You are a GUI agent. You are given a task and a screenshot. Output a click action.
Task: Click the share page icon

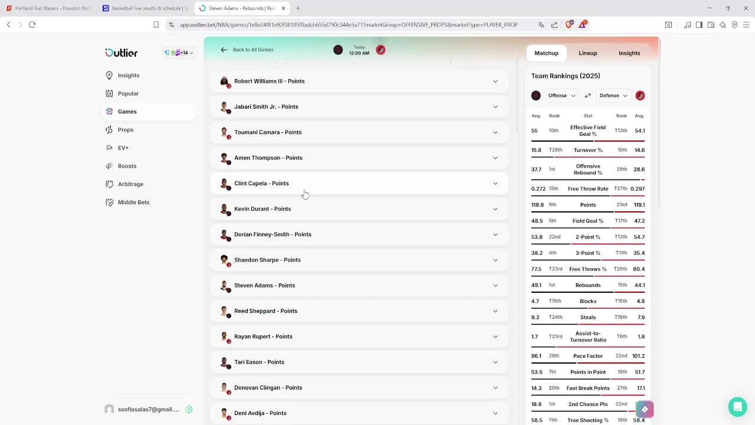click(554, 25)
